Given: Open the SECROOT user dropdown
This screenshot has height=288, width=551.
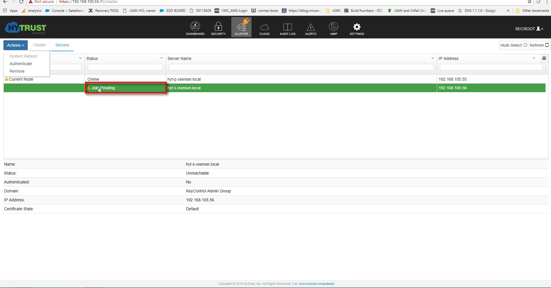Looking at the screenshot, I should click(529, 29).
